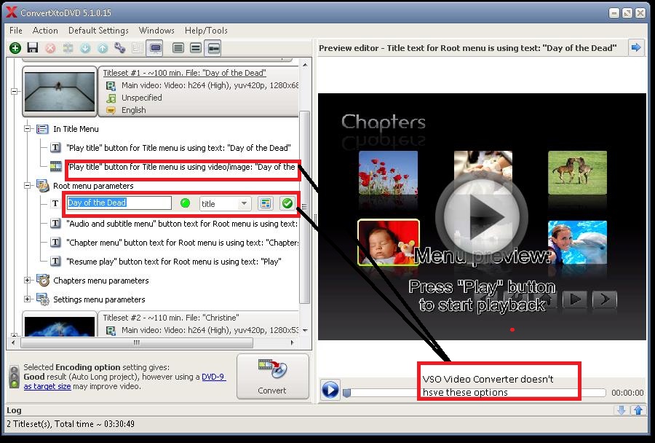Collapse Titleset #1 tree node

point(15,91)
